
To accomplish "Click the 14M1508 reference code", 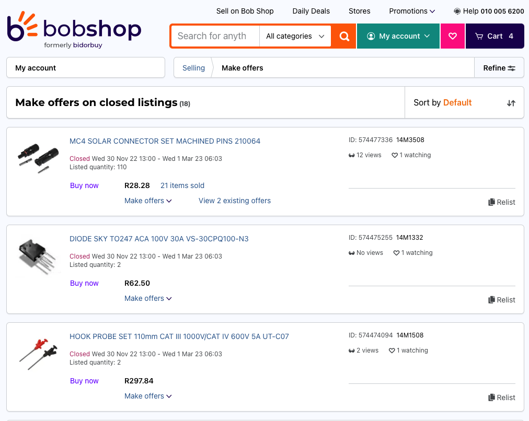I will click(410, 335).
